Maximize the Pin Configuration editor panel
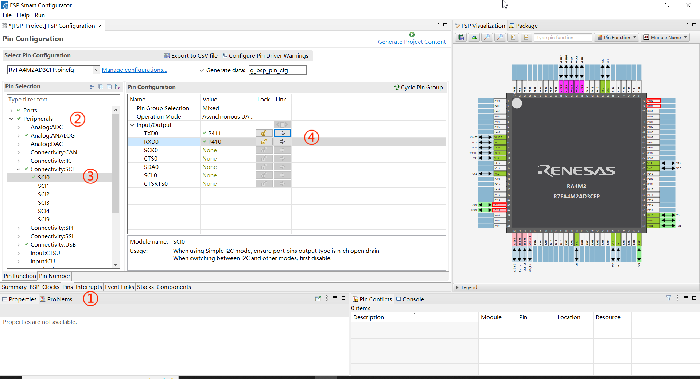The width and height of the screenshot is (700, 379). [x=445, y=24]
